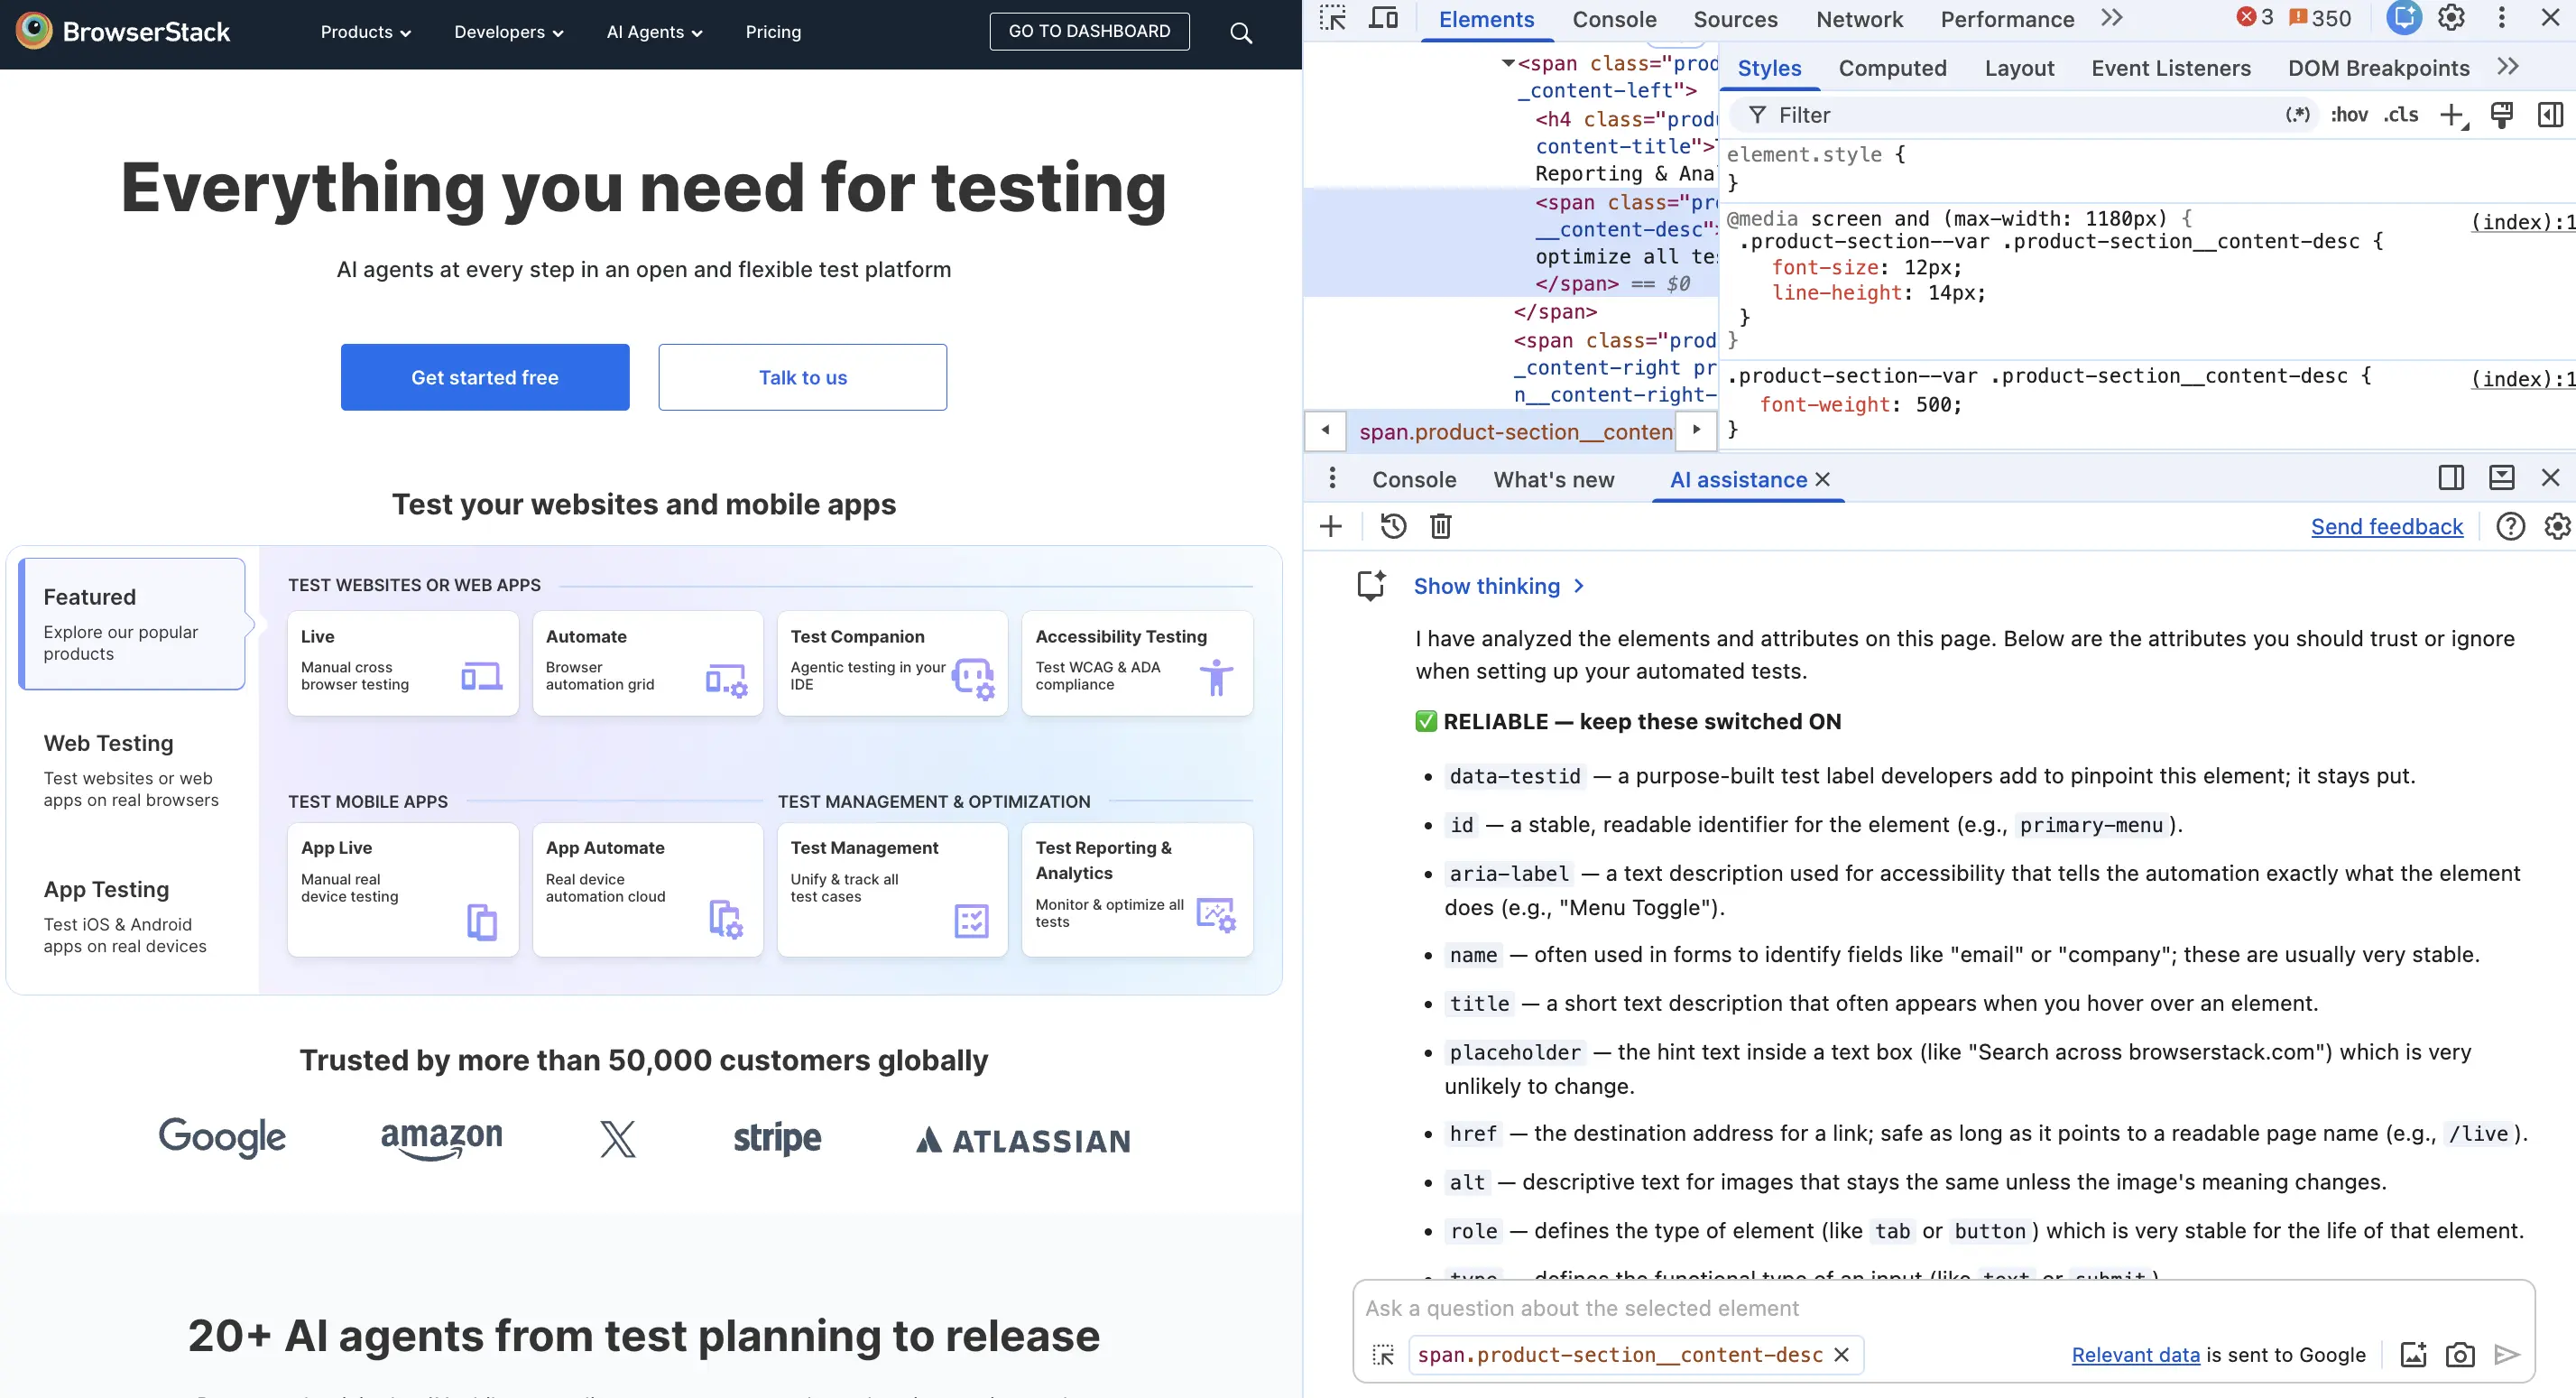Click the BrowserStack logo in the header
The width and height of the screenshot is (2576, 1398).
click(123, 32)
